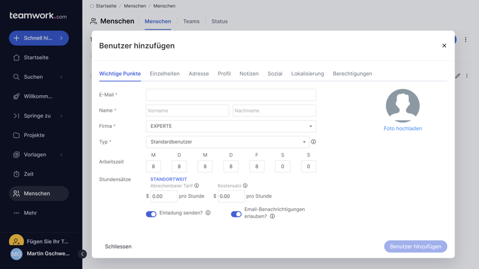Click the Vorname input field
Viewport: 479px width, 269px height.
point(187,111)
